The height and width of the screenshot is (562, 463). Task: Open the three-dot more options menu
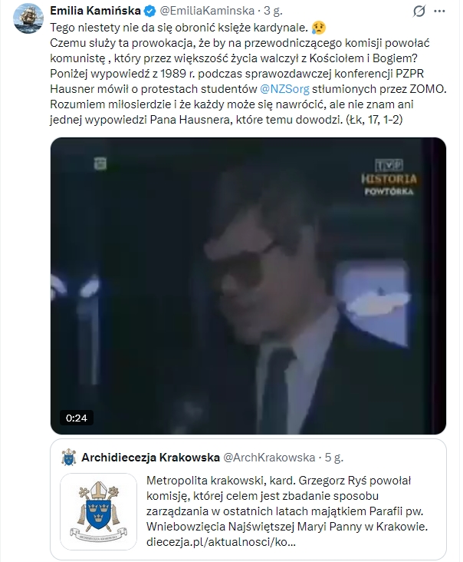pyautogui.click(x=439, y=11)
